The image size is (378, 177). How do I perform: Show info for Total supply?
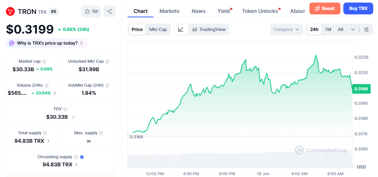(45, 133)
